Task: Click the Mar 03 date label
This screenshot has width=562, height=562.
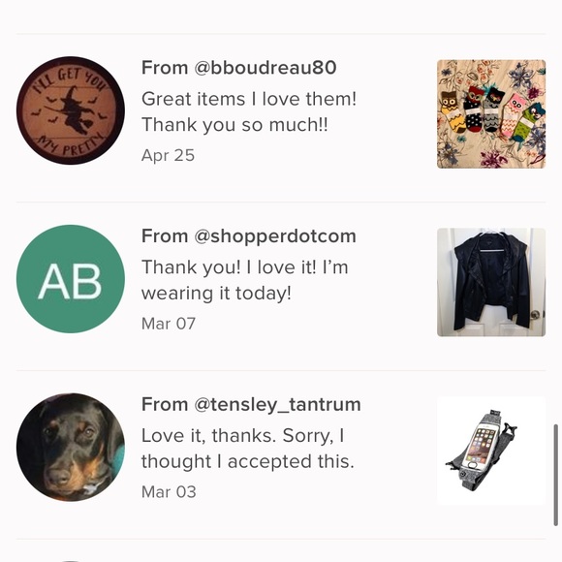Action: (x=169, y=492)
